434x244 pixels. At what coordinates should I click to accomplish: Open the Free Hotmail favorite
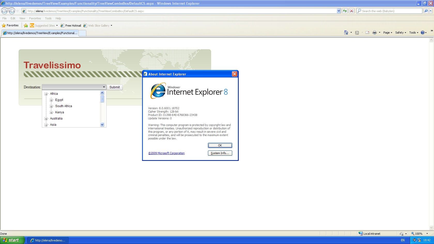point(71,25)
